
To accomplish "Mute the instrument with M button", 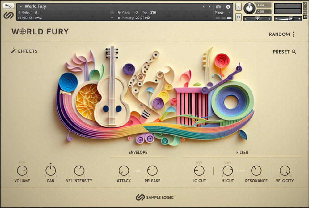I will 238,17.
